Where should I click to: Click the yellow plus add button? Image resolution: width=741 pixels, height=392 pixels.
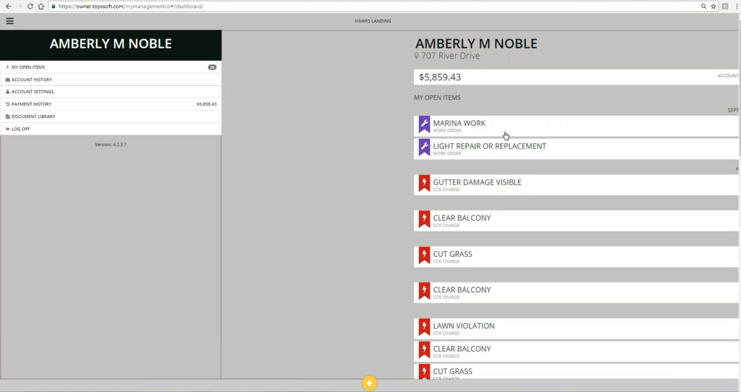369,383
